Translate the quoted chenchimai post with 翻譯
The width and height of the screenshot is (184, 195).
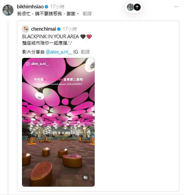(85, 52)
